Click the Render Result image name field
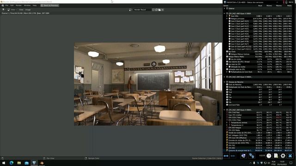 142,10
